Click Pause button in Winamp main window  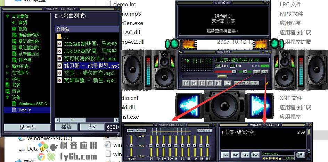[202, 83]
